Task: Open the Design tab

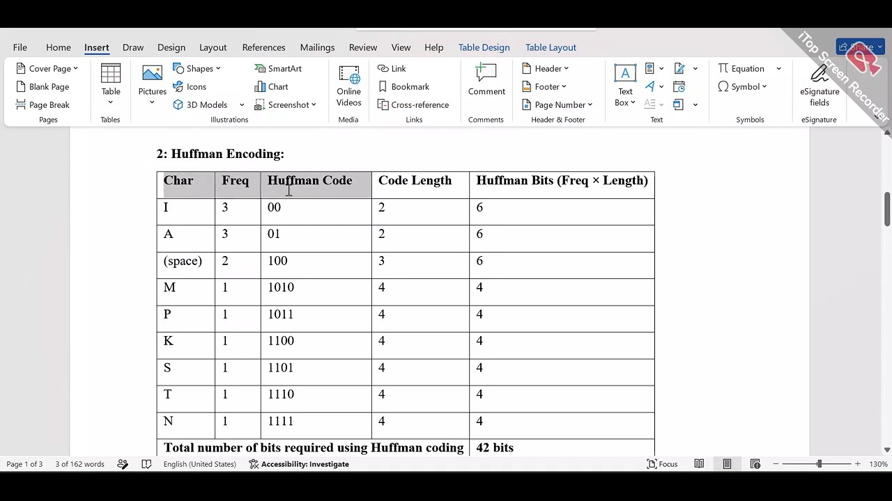Action: coord(171,47)
